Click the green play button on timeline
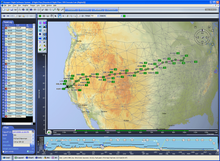 pos(49,132)
